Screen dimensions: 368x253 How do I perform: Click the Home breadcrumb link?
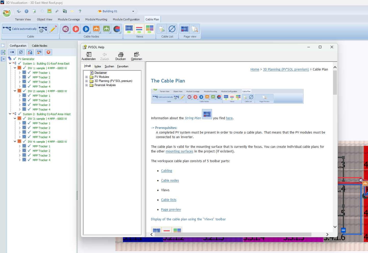[255, 69]
